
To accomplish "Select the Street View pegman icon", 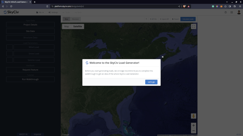I will pos(193,116).
